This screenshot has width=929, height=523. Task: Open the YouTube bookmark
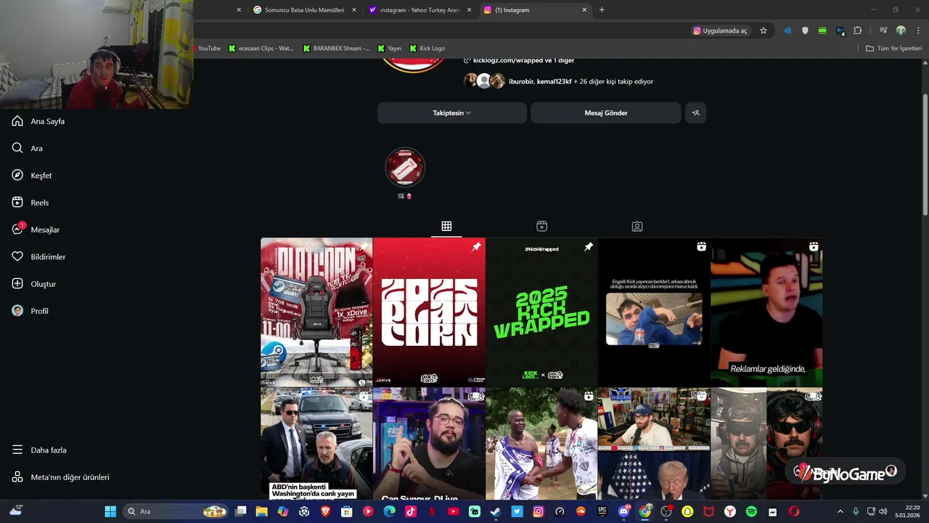click(208, 49)
